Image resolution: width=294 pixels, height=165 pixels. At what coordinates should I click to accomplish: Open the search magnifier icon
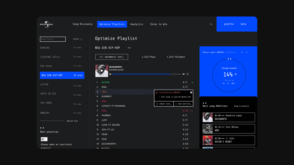pos(211,24)
